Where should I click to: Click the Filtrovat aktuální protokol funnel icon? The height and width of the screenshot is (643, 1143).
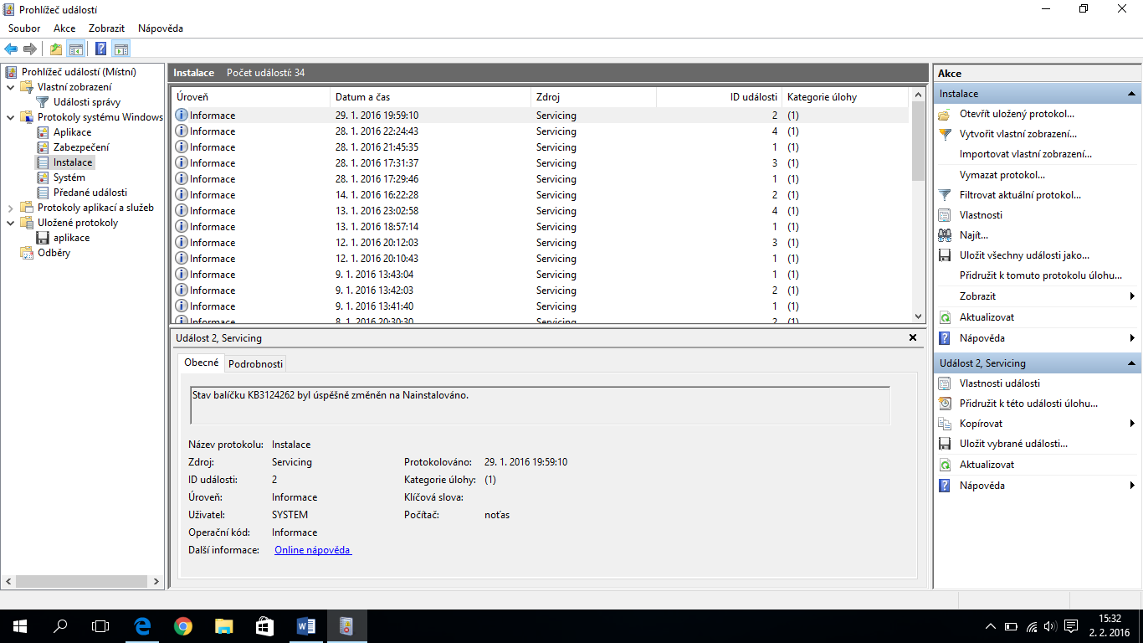[x=945, y=195]
